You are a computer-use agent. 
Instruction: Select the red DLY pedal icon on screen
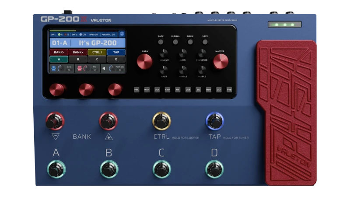[80, 68]
